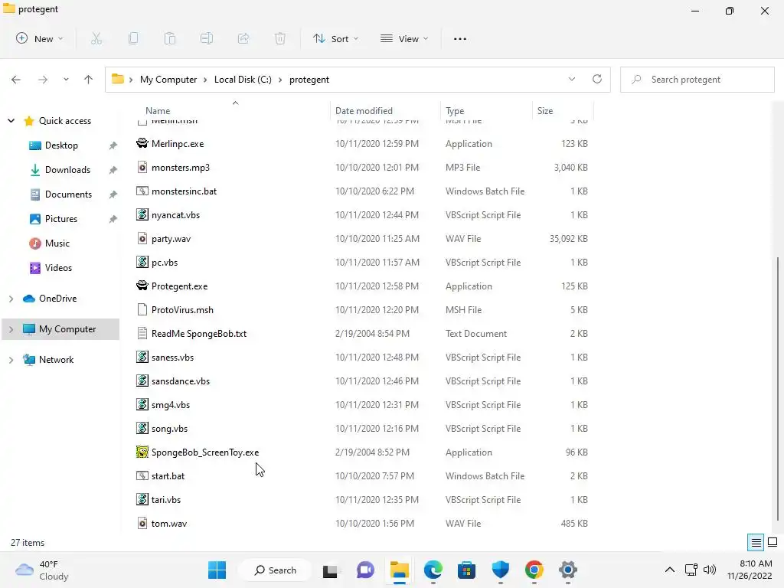784x588 pixels.
Task: Open Documents in Quick access
Action: [x=68, y=194]
